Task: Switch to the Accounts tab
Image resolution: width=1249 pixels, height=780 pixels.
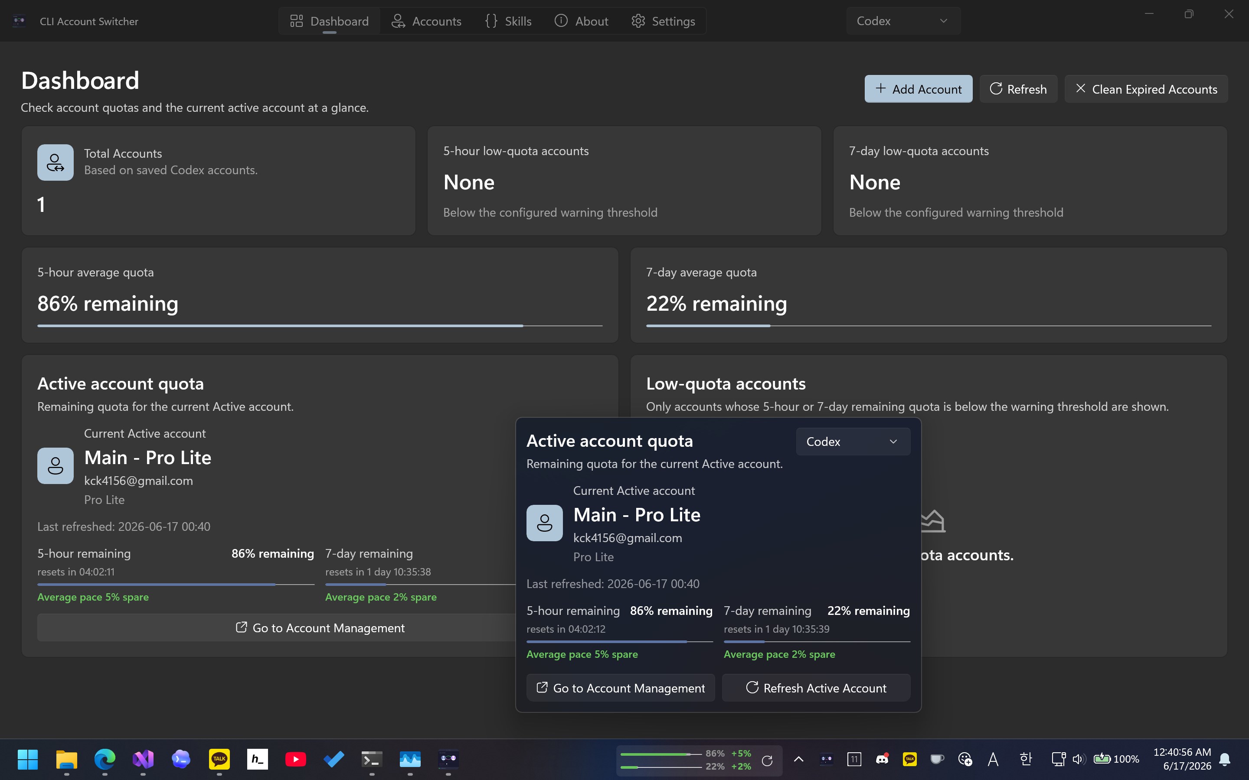Action: click(x=426, y=21)
